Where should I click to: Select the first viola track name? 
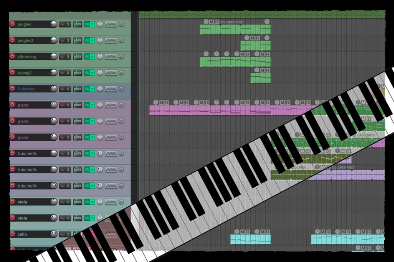click(x=23, y=202)
